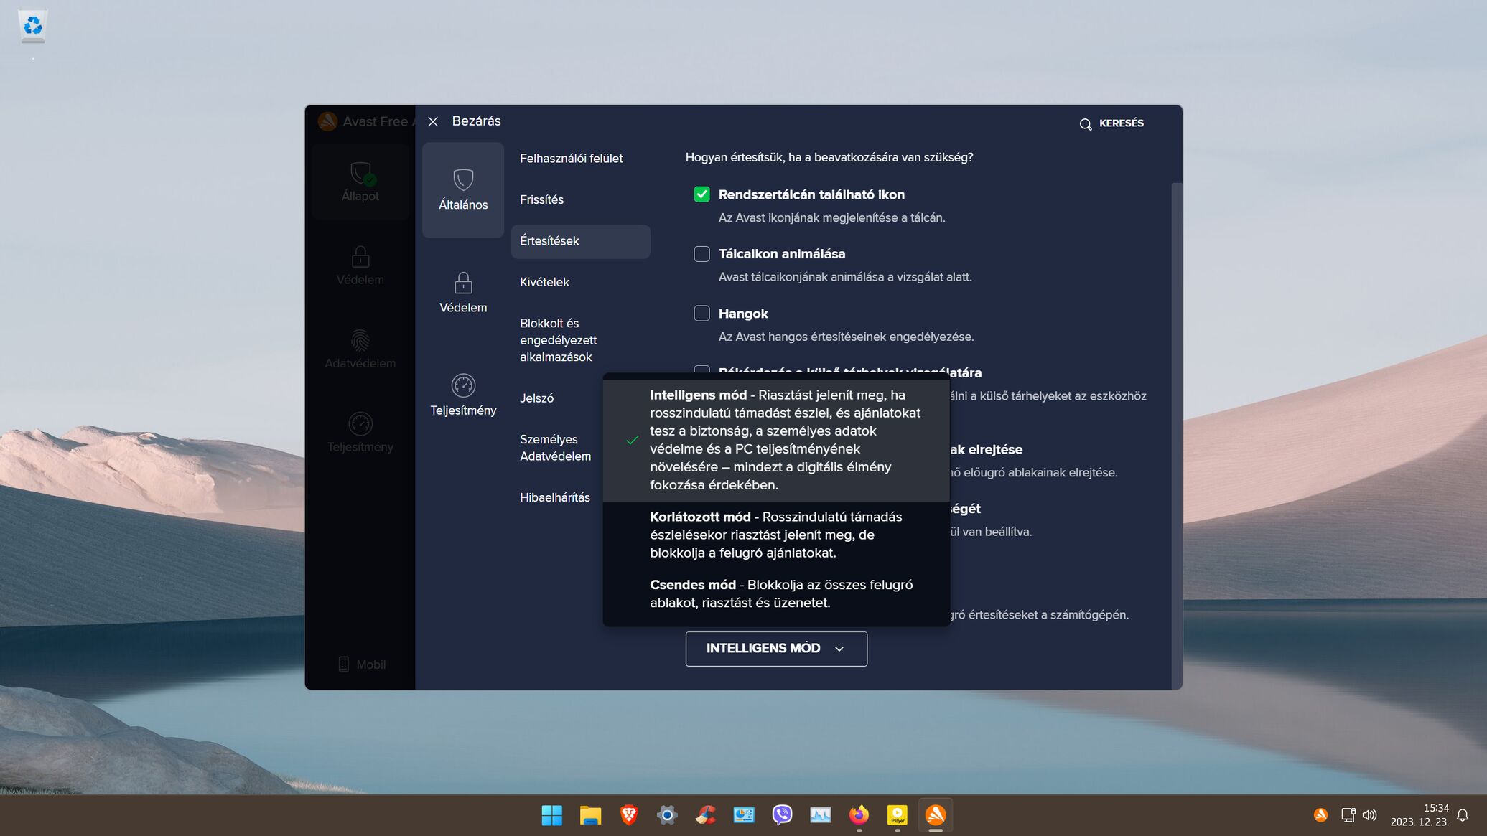The image size is (1487, 836).
Task: Click Avast icon in system tray
Action: [x=1320, y=815]
